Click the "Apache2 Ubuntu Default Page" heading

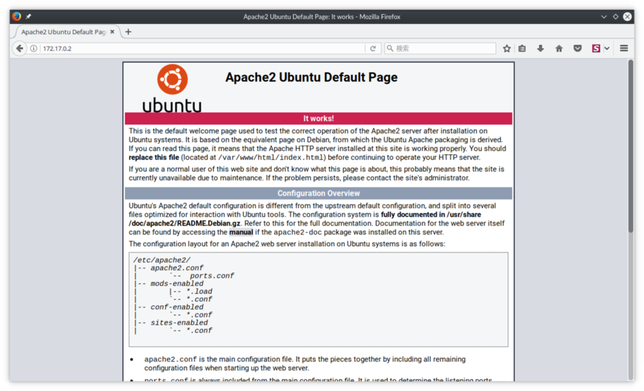311,77
